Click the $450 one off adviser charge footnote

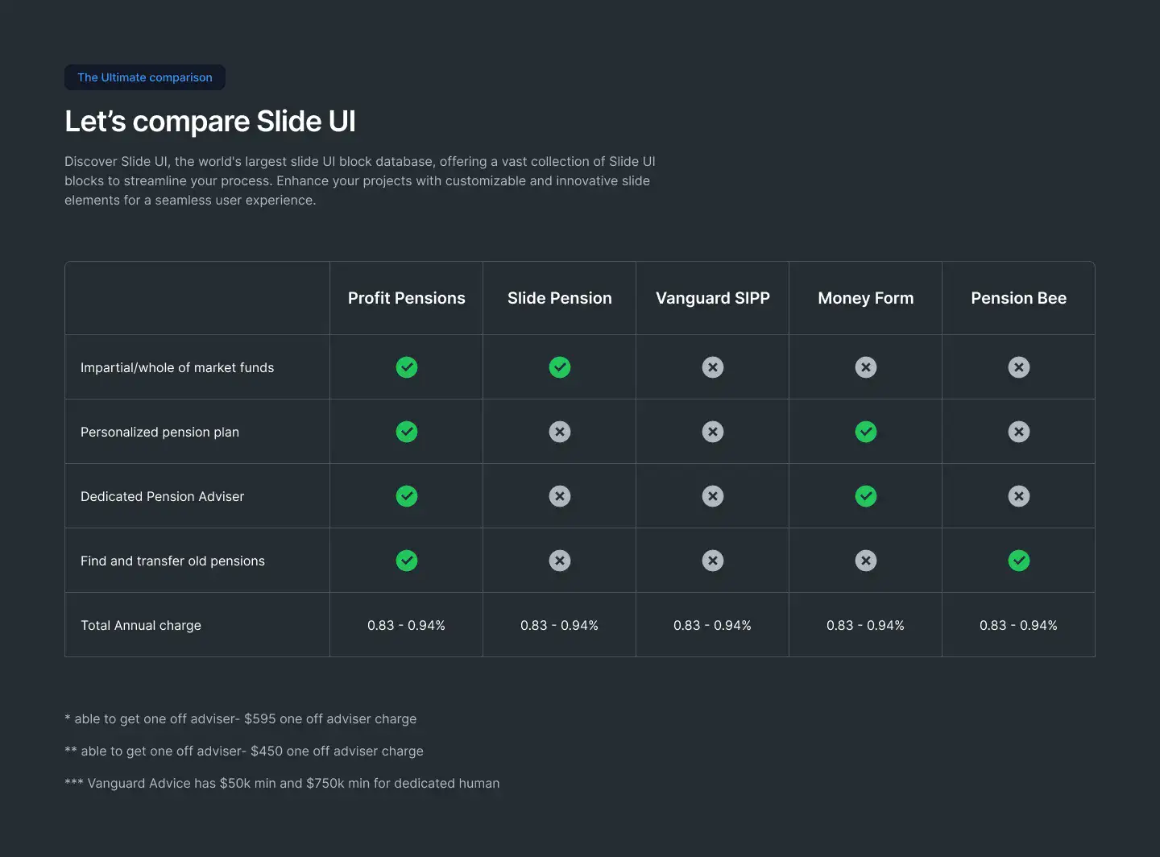(x=244, y=751)
